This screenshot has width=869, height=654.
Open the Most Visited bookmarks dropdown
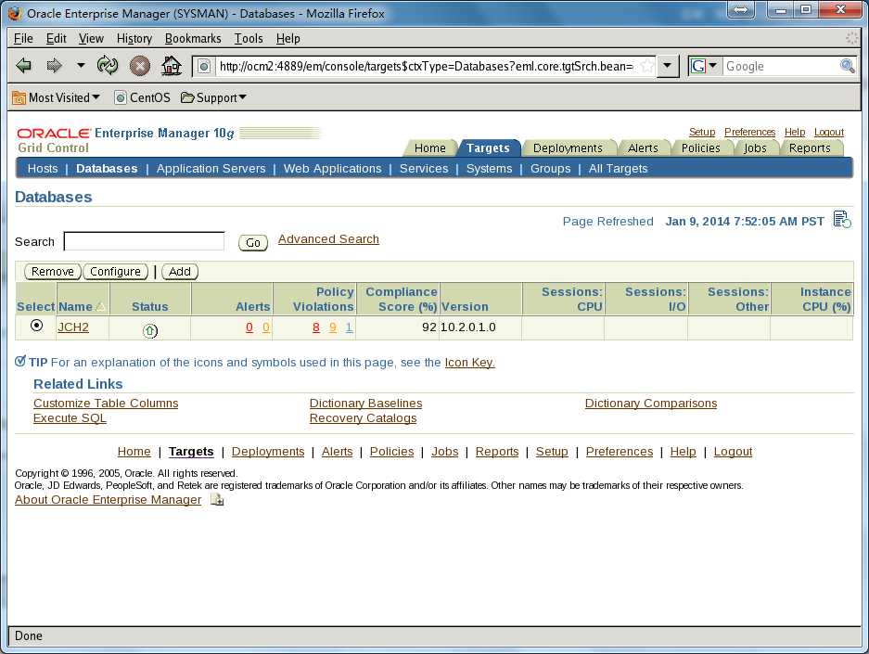[56, 97]
